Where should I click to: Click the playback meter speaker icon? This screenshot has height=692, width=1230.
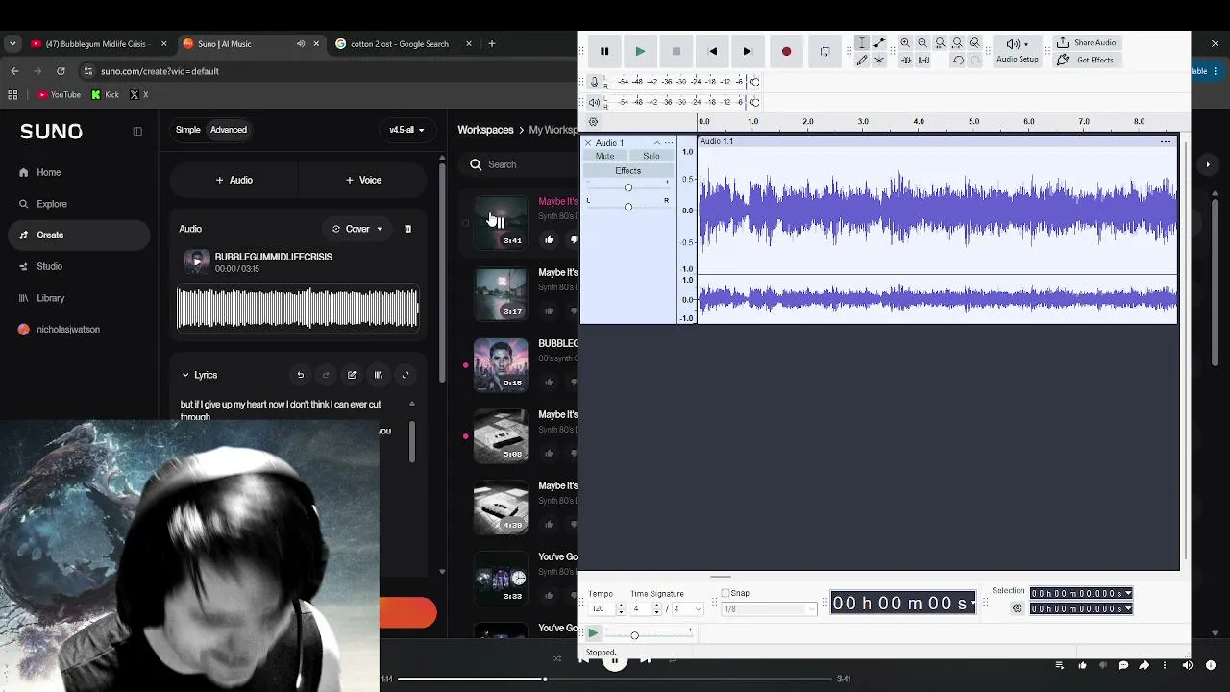coord(594,102)
